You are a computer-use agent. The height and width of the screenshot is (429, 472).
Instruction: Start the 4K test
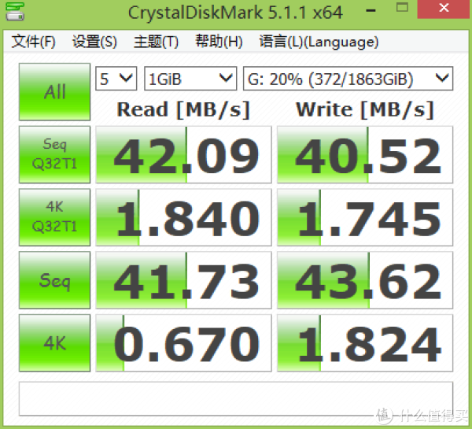pyautogui.click(x=54, y=343)
